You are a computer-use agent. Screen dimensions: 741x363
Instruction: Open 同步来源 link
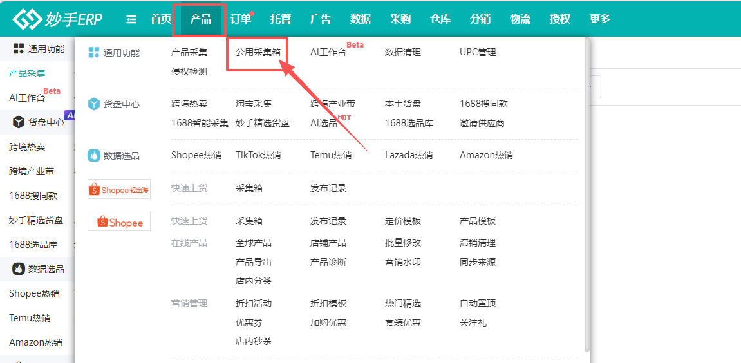click(x=478, y=262)
